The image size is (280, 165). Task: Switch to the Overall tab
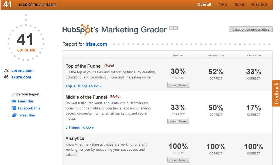[204, 4]
